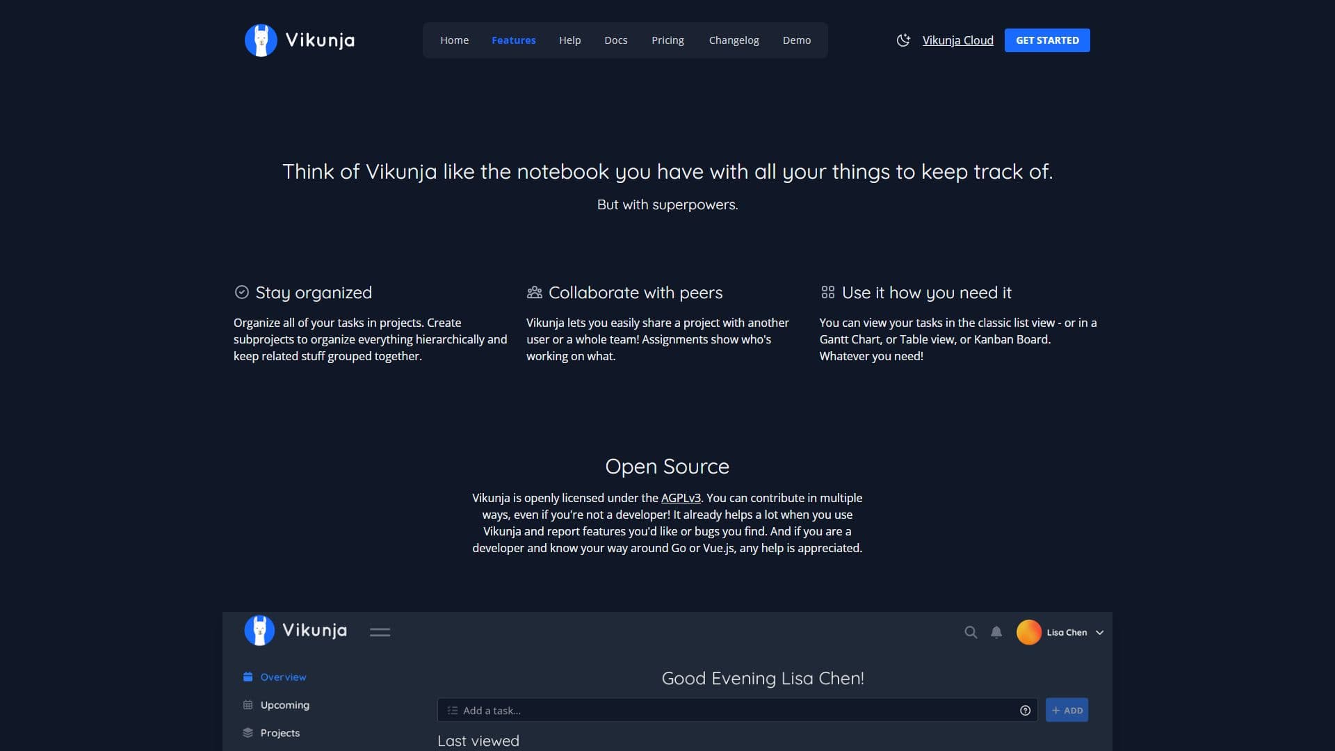
Task: Open the Changelog nav item
Action: pos(734,40)
